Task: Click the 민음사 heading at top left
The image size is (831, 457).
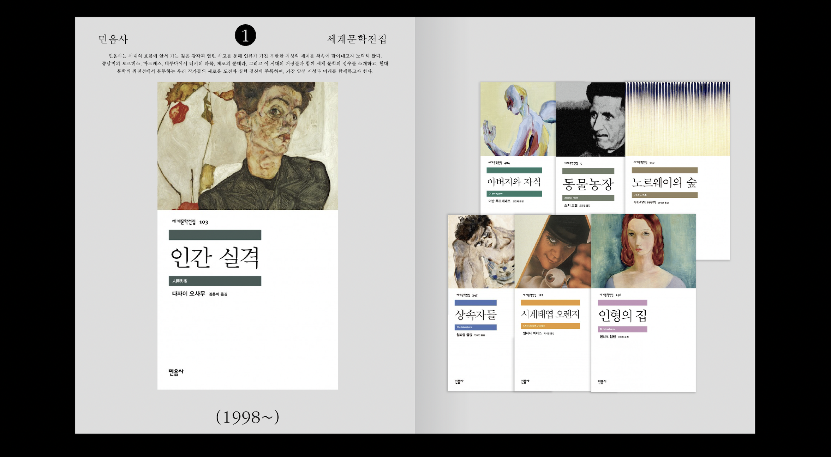Action: point(113,39)
